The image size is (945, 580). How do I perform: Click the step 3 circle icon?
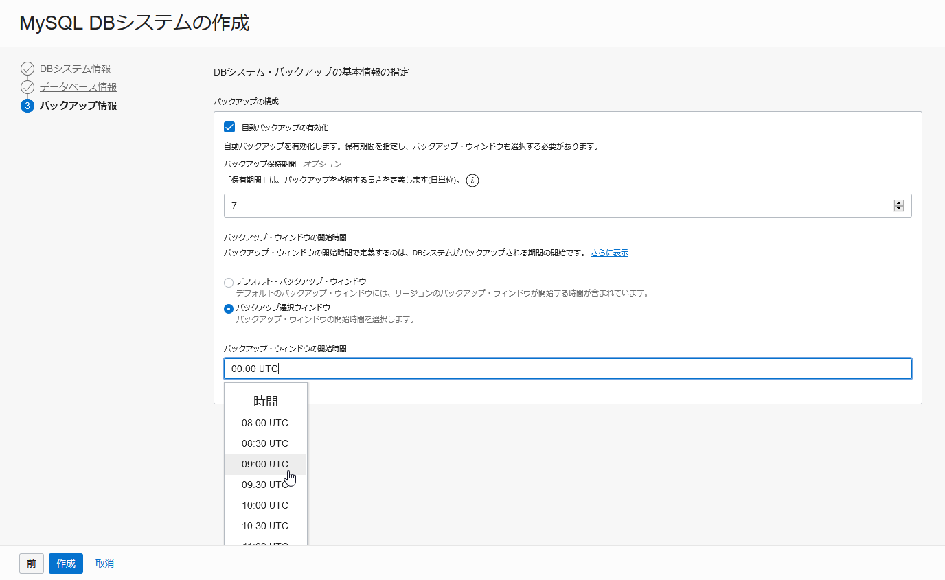pyautogui.click(x=27, y=106)
